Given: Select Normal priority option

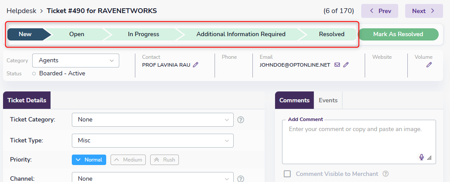Looking at the screenshot, I should point(89,160).
